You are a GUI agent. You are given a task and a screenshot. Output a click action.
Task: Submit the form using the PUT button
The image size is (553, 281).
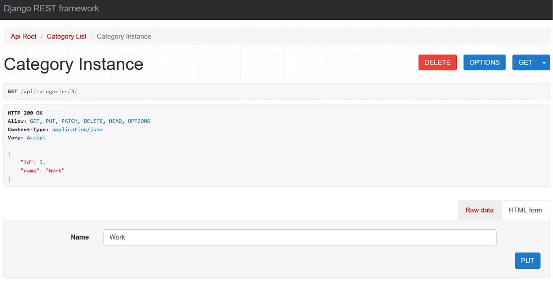(528, 261)
